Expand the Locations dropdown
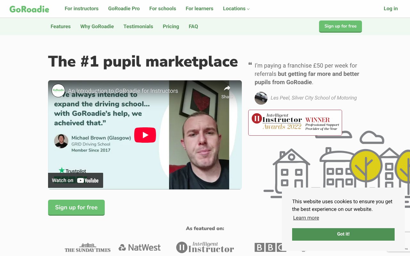Viewport: 410px width, 256px height. (236, 9)
